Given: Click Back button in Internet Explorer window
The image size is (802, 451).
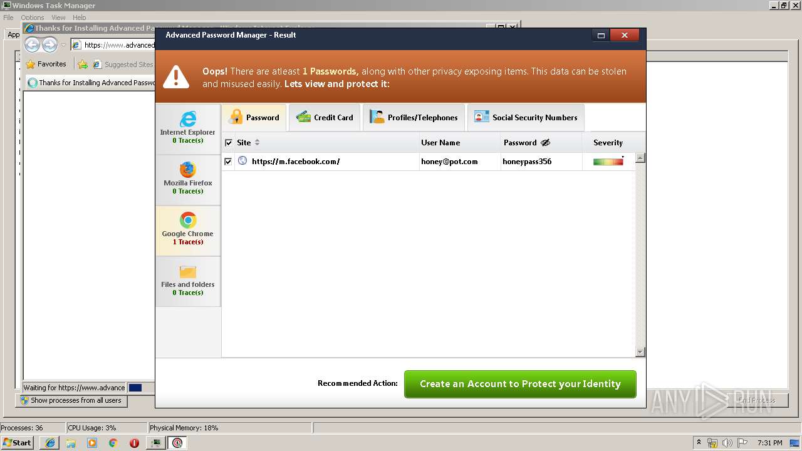Looking at the screenshot, I should pyautogui.click(x=33, y=44).
